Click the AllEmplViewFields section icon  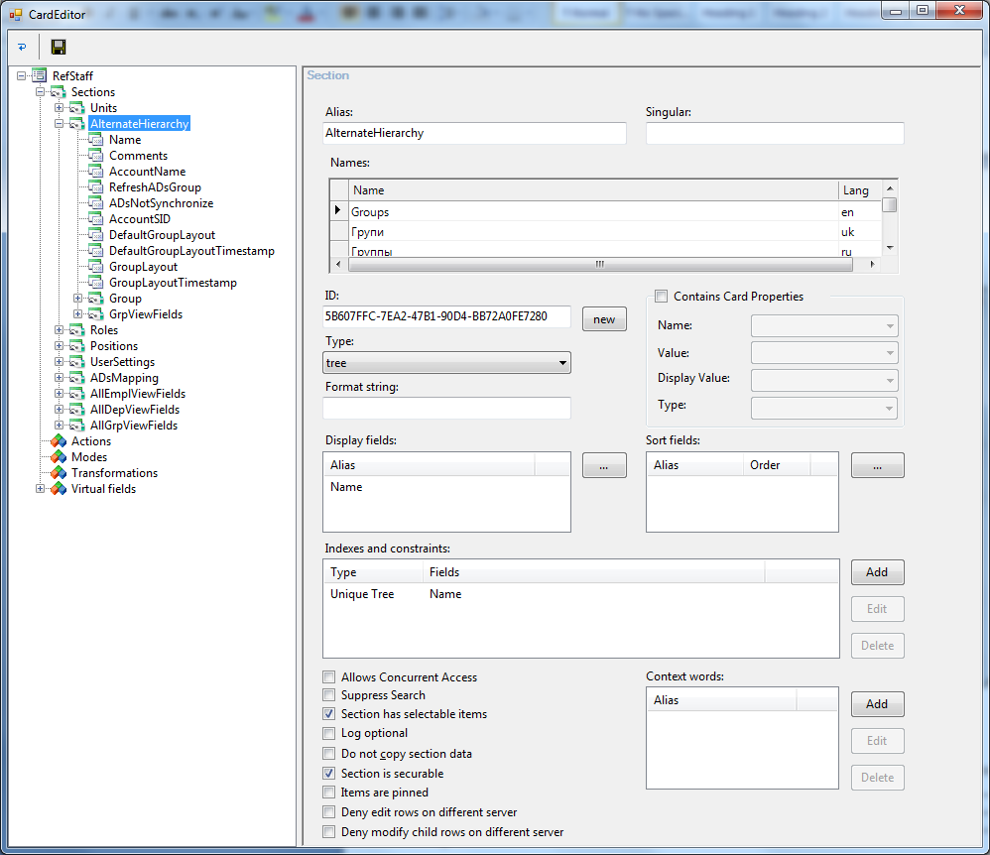[77, 394]
